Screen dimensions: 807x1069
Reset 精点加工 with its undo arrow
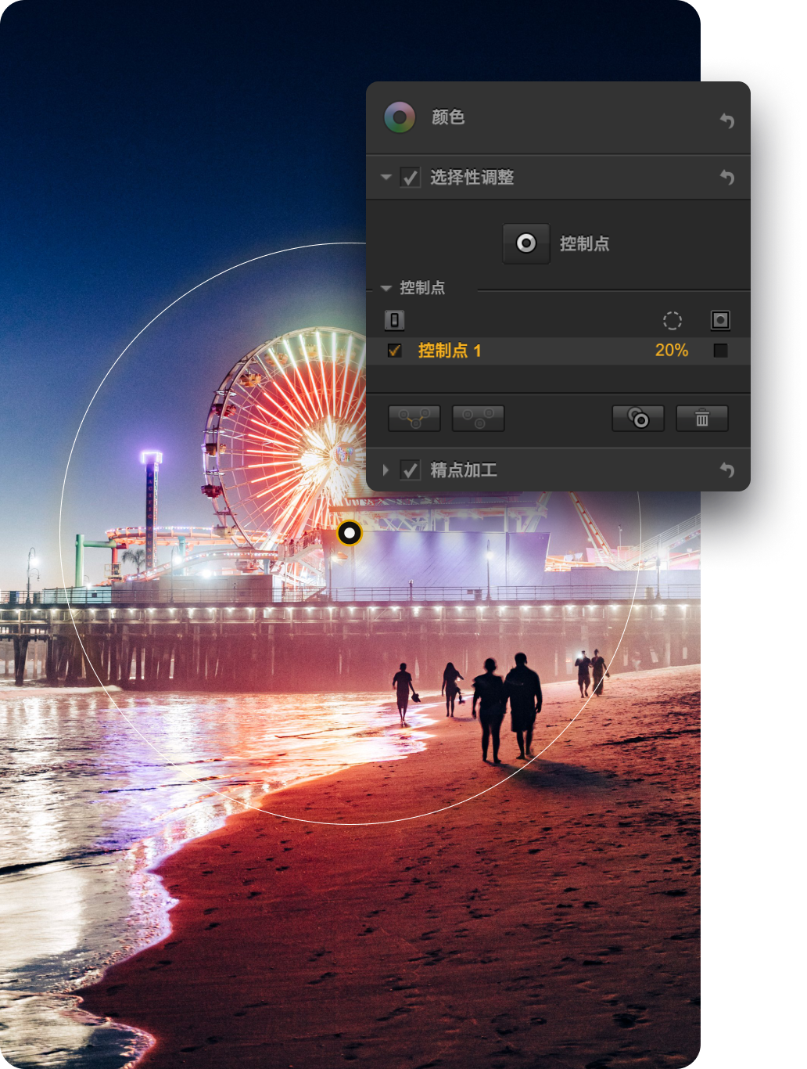pyautogui.click(x=726, y=470)
